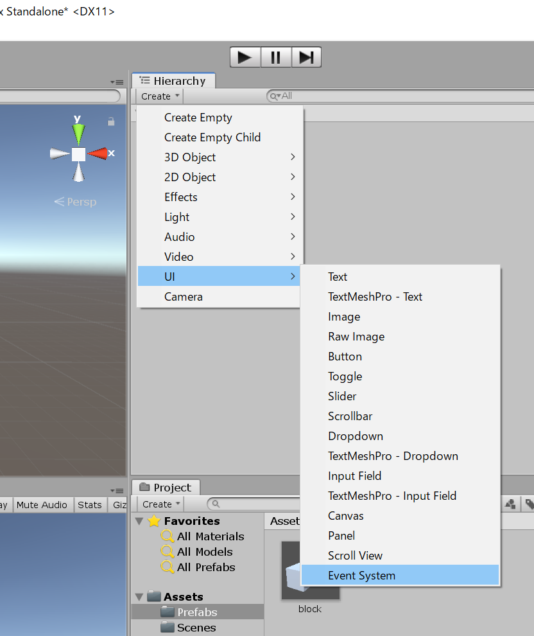Collapse the Favorites tree section
Viewport: 534px width, 636px height.
140,521
